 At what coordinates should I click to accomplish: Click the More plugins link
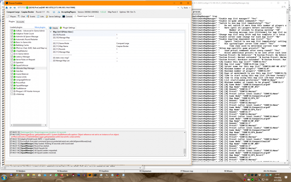(39, 26)
